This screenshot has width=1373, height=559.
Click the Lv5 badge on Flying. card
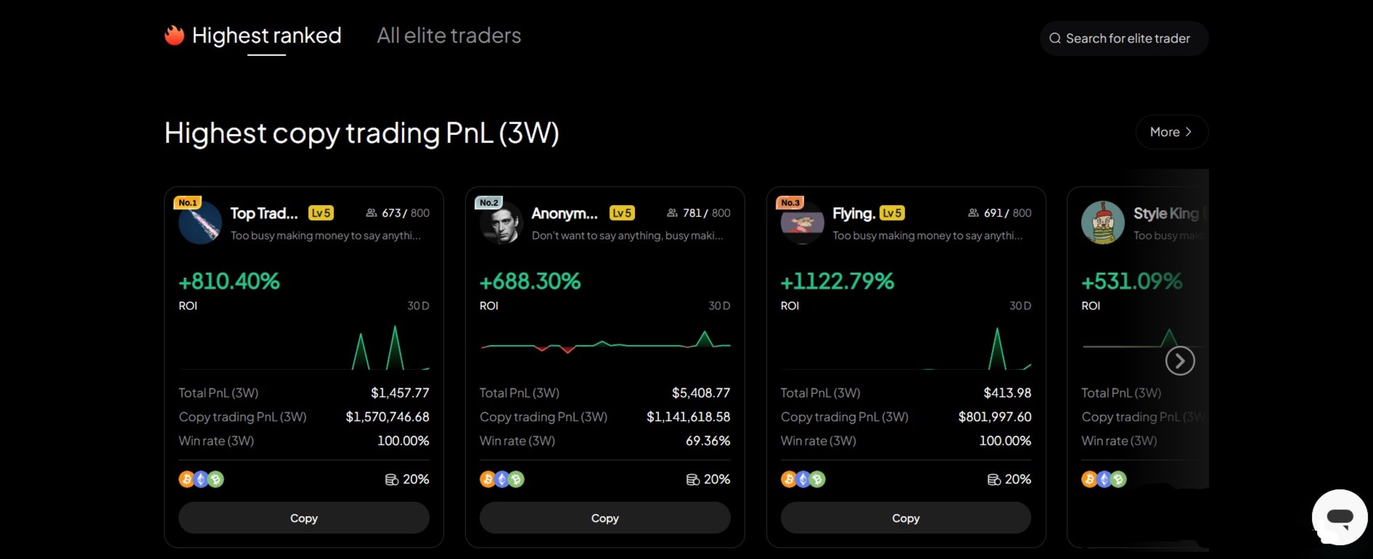pyautogui.click(x=892, y=213)
